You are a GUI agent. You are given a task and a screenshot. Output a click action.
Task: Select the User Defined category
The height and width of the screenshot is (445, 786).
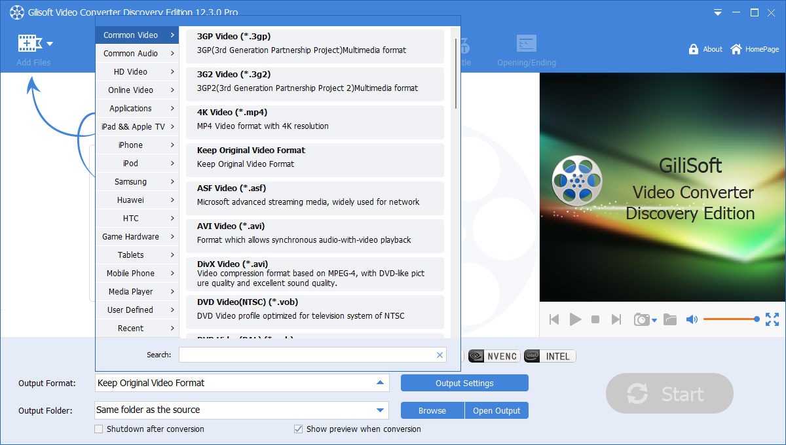tap(138, 310)
